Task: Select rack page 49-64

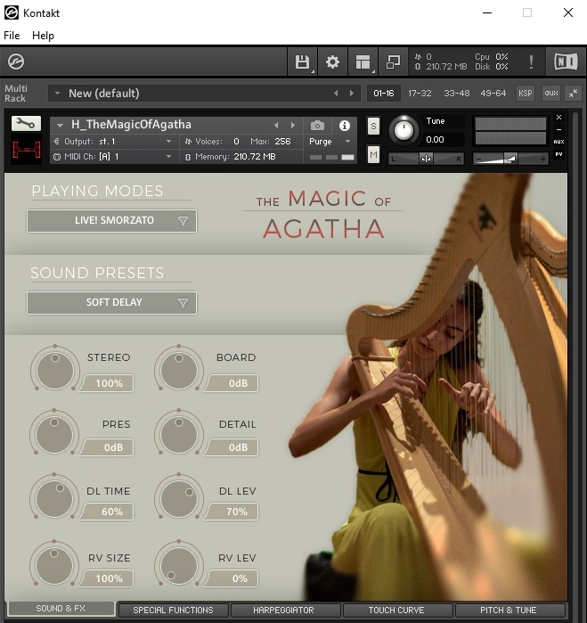Action: coord(493,94)
